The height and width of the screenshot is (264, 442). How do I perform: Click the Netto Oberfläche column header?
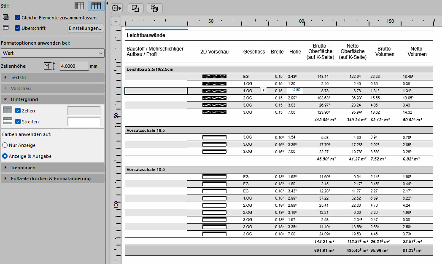[x=352, y=51]
